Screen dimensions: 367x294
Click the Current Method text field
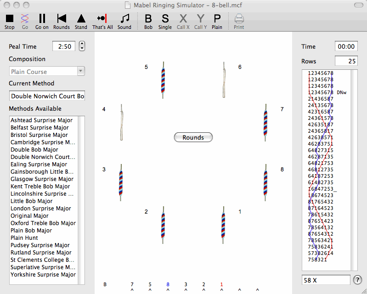47,96
